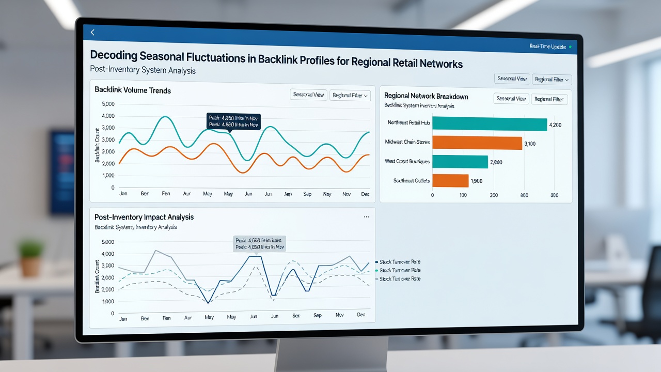Click the 'West Coast Boutiques' label

pyautogui.click(x=407, y=162)
